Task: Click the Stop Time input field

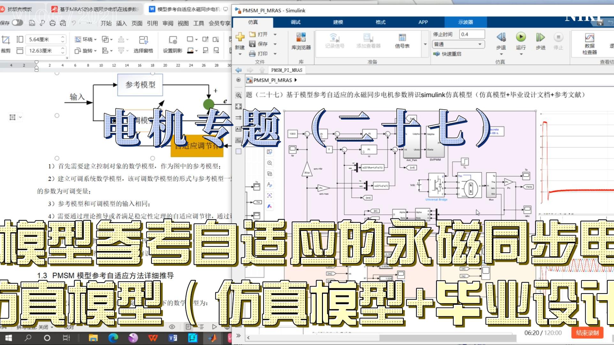Action: click(472, 34)
